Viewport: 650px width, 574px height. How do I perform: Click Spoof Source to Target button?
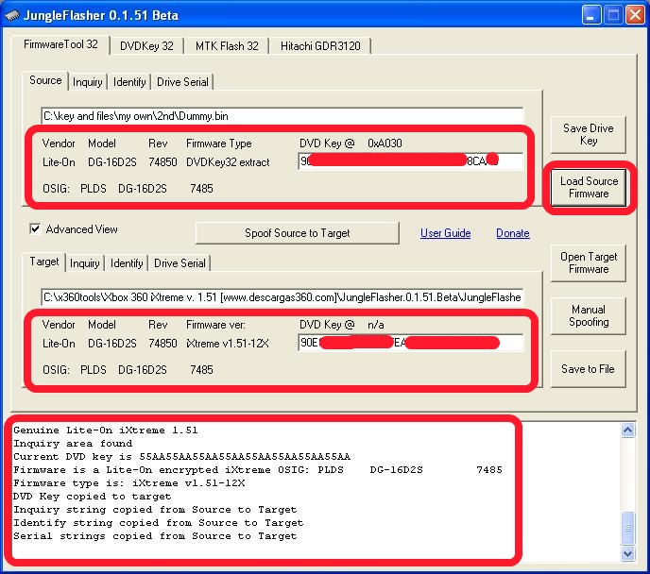pos(298,233)
